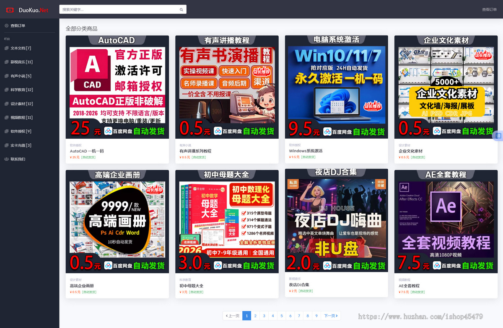
Task: Click the price '¥ 25元' under AutoCAD
Action: 75,158
